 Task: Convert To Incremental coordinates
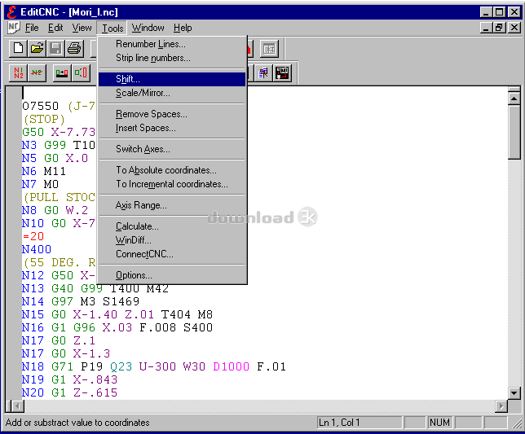172,184
